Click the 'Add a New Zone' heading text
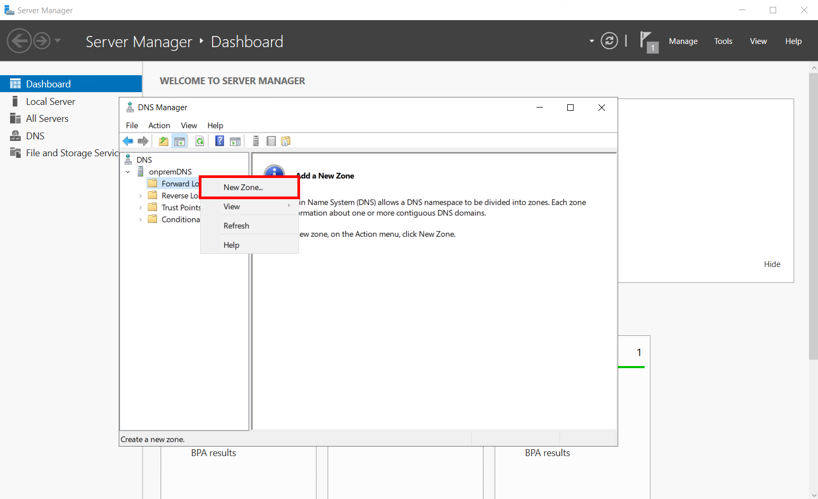Screen dimensions: 818x499 click(325, 176)
